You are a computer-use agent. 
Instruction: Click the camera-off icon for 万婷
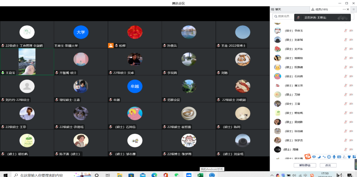351,95
